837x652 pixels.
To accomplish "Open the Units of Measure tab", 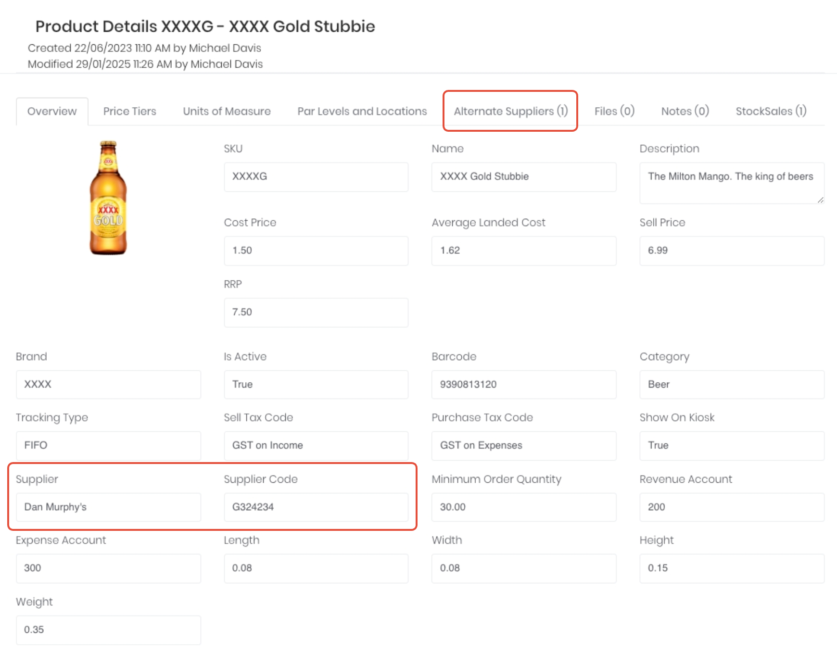I will (227, 111).
